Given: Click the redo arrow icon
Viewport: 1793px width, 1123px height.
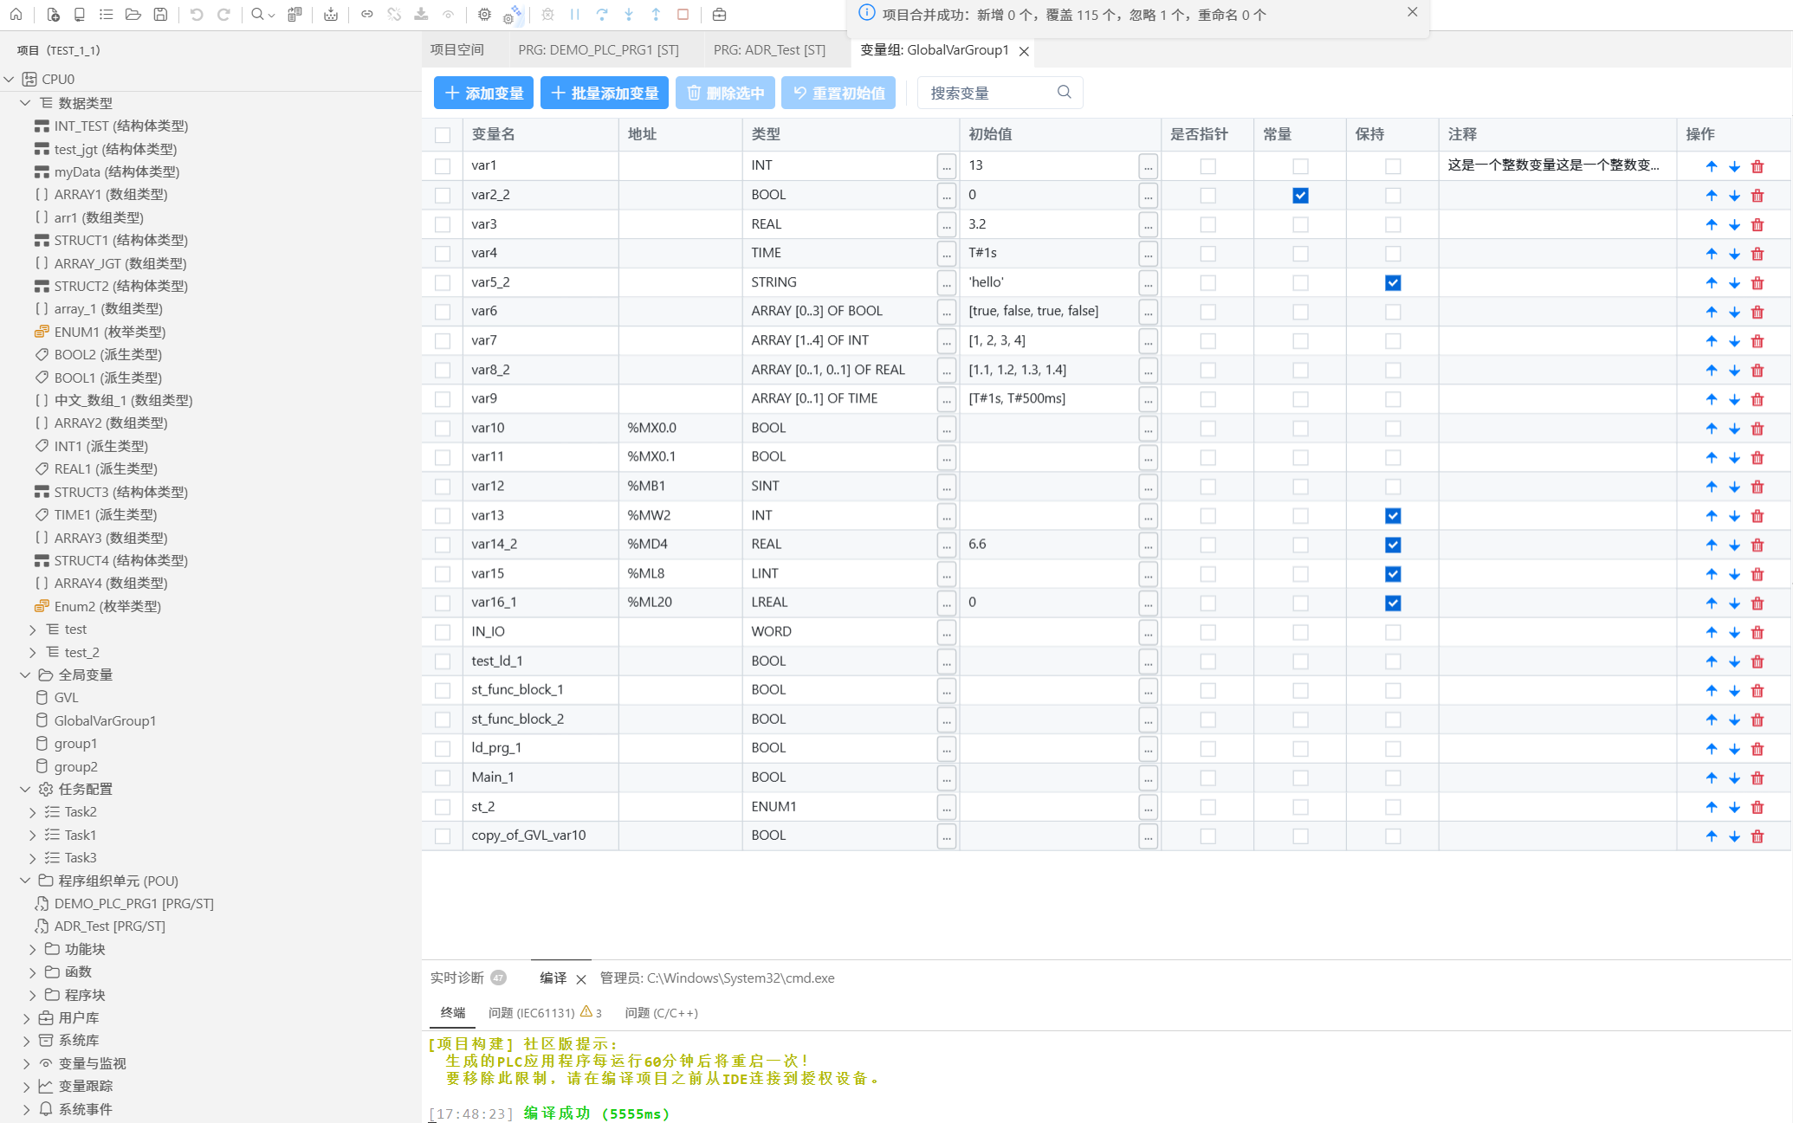Looking at the screenshot, I should pyautogui.click(x=223, y=15).
